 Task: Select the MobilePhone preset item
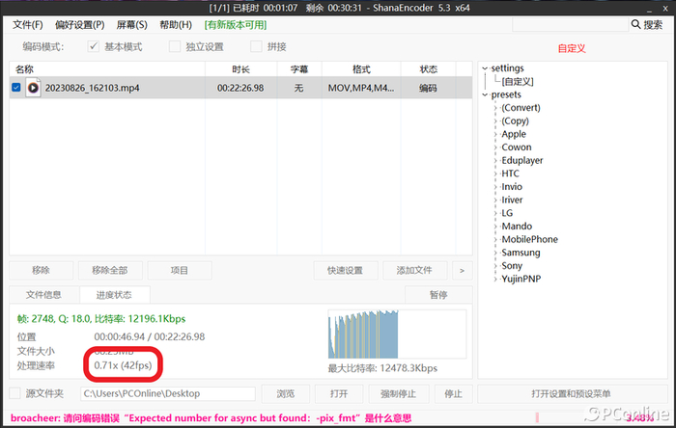(529, 240)
